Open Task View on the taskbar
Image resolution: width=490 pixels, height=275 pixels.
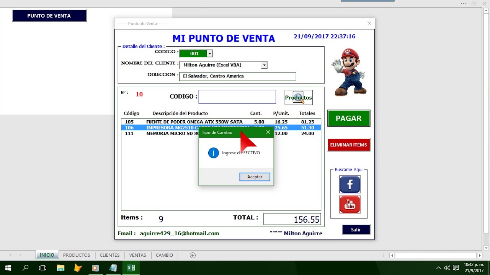tap(43, 268)
